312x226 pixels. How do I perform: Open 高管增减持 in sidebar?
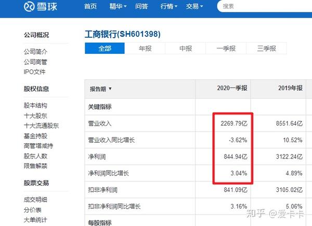point(38,146)
